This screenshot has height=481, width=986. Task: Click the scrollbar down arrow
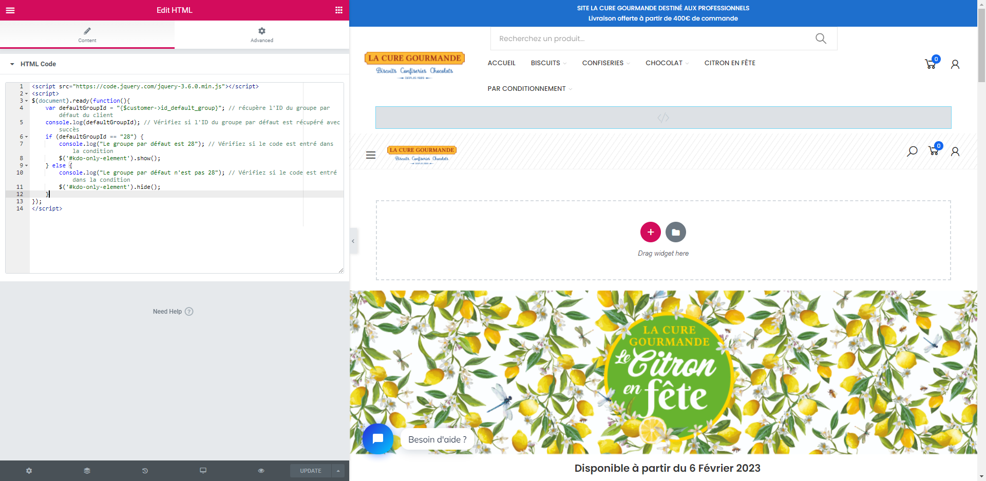coord(981,476)
